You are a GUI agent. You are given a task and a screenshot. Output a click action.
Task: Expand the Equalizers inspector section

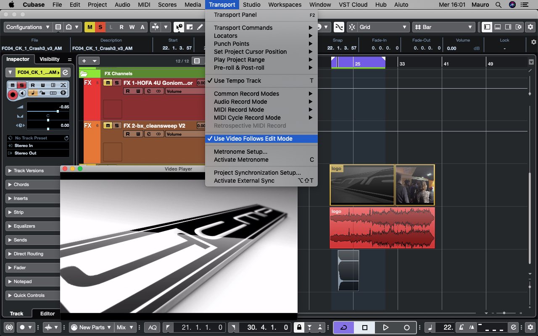point(34,226)
